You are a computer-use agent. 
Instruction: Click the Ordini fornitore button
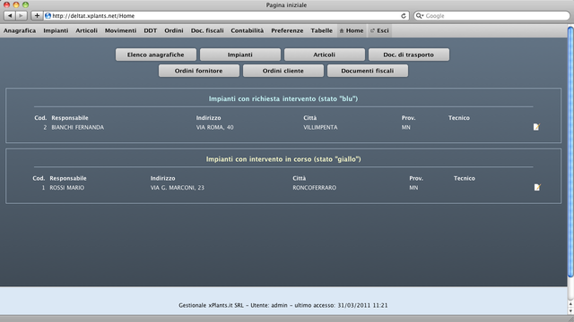[199, 71]
